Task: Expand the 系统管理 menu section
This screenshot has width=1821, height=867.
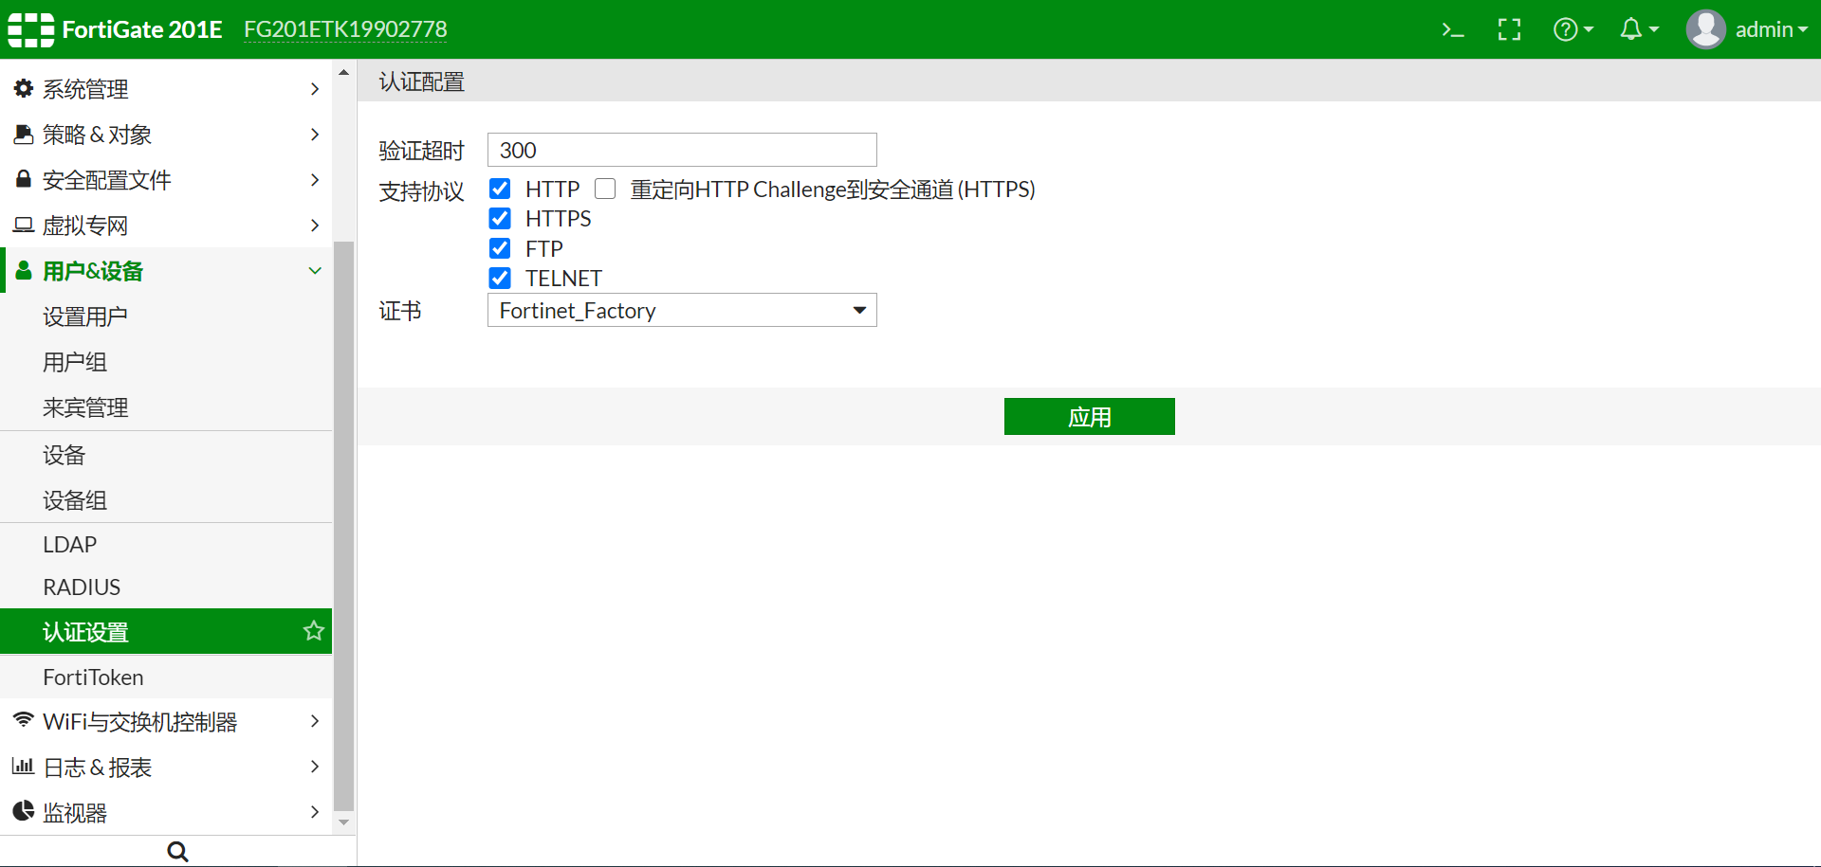Action: point(166,89)
